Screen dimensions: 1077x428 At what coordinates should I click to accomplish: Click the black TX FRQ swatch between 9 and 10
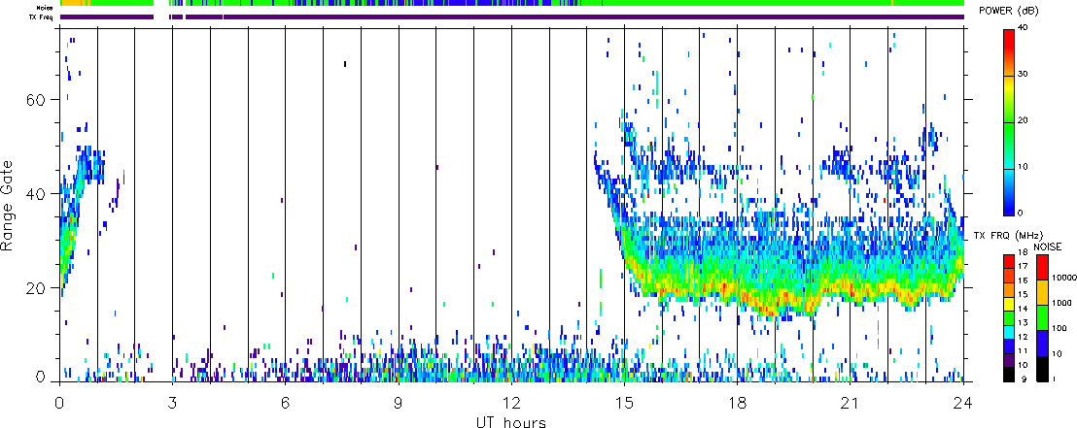(x=1009, y=375)
